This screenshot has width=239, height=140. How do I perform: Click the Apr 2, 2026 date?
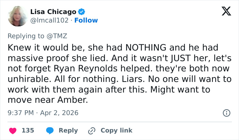[x=59, y=113]
